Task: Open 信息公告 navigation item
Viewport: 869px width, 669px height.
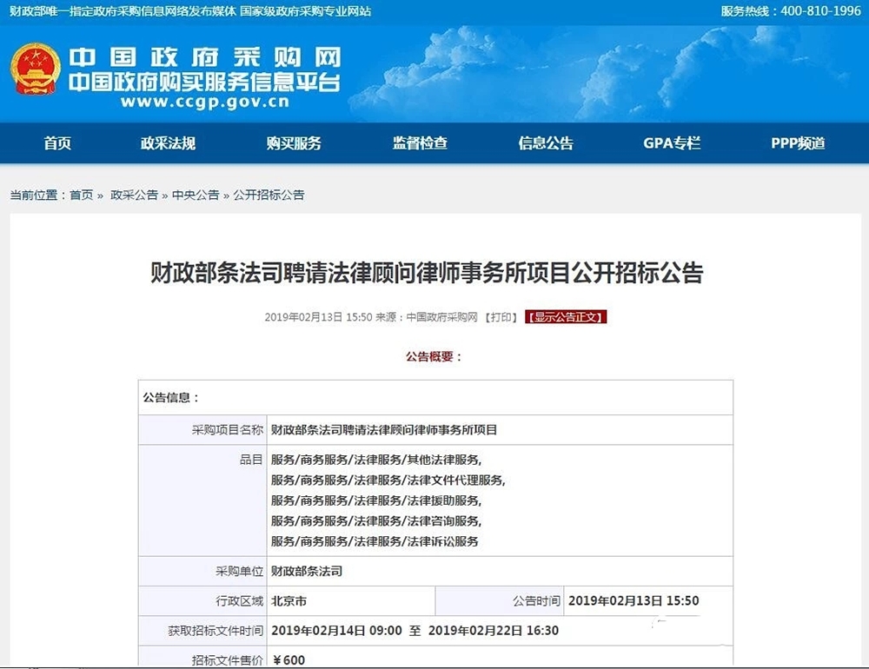Action: pyautogui.click(x=546, y=143)
